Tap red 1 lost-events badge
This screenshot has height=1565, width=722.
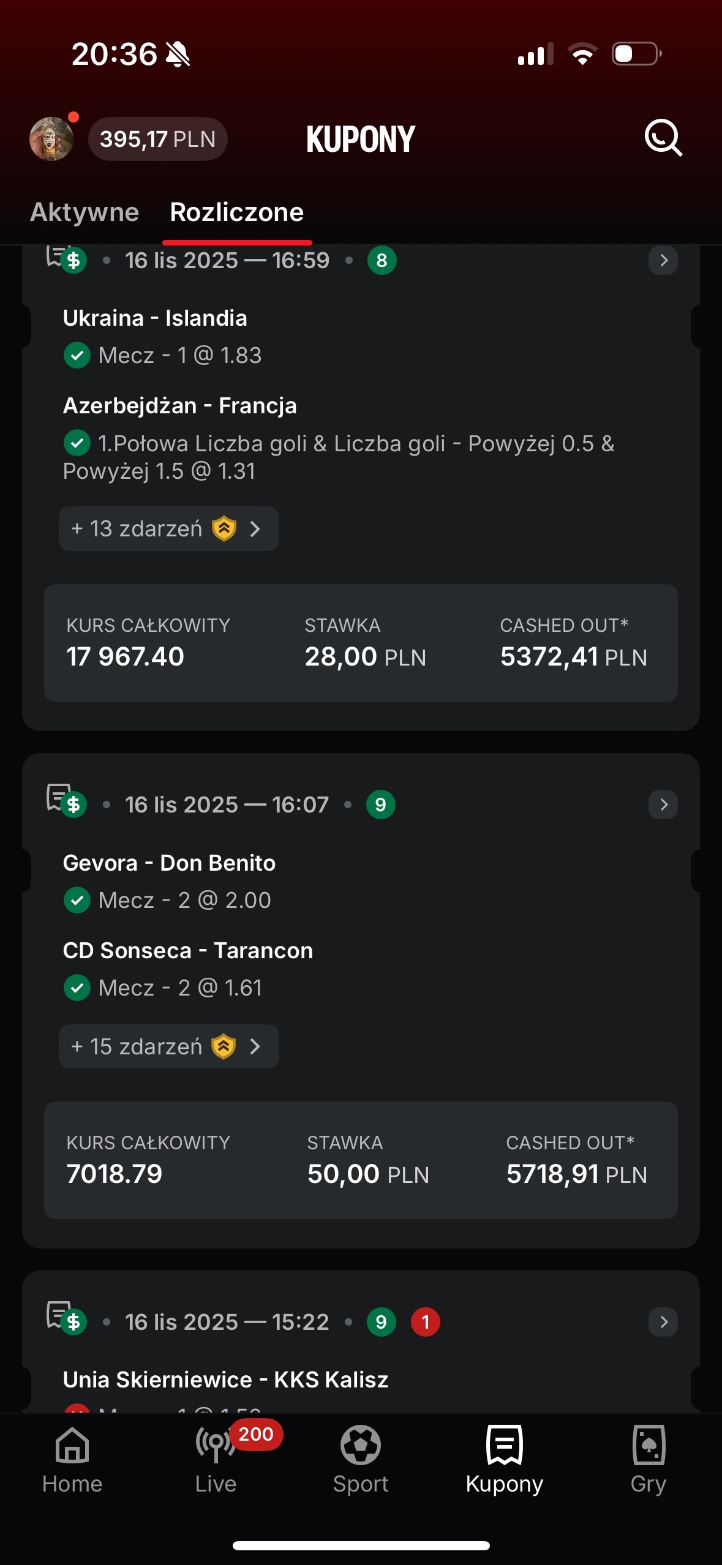pyautogui.click(x=426, y=1322)
